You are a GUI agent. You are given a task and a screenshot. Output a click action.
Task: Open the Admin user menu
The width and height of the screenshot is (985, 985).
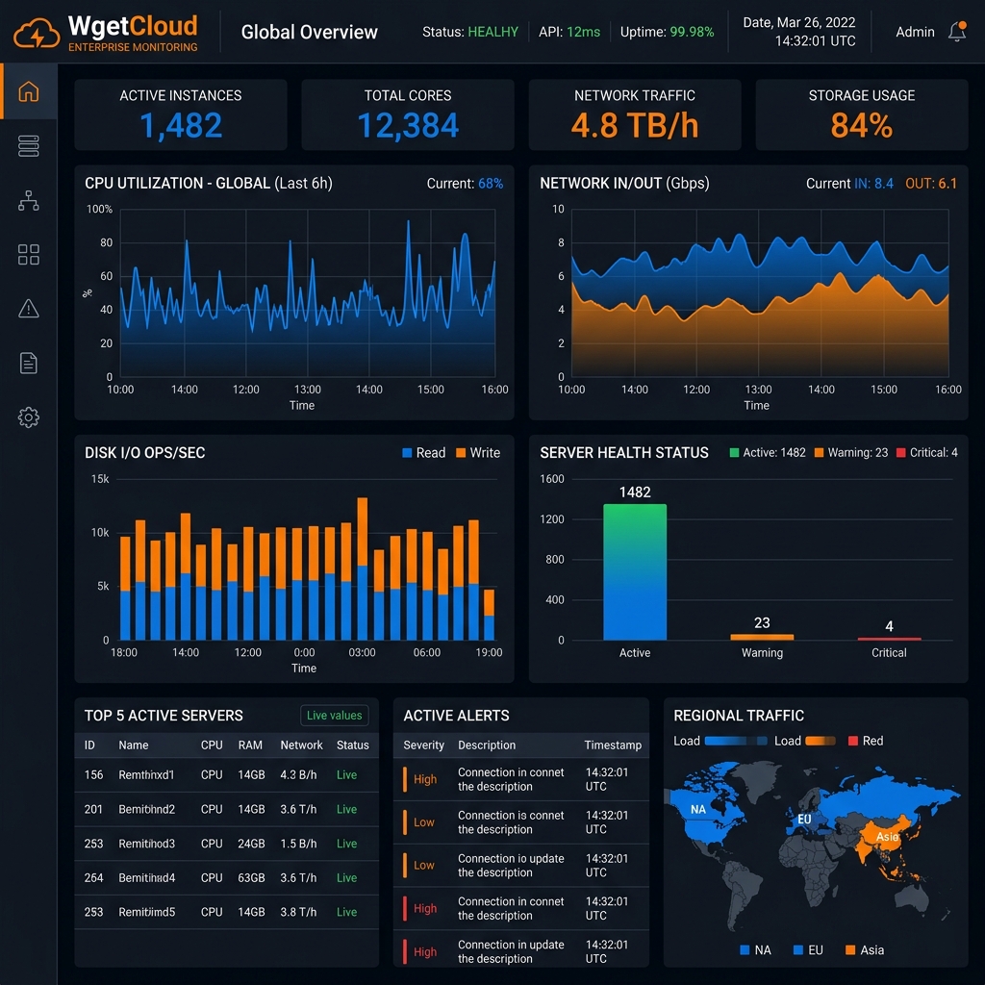click(x=915, y=32)
